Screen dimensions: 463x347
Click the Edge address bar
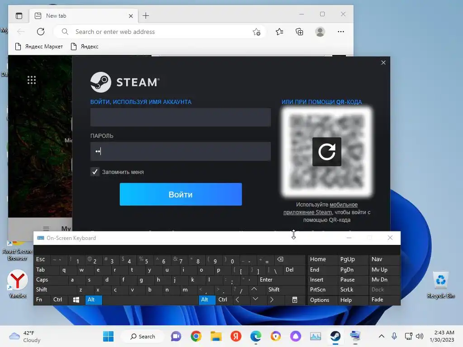click(x=160, y=32)
